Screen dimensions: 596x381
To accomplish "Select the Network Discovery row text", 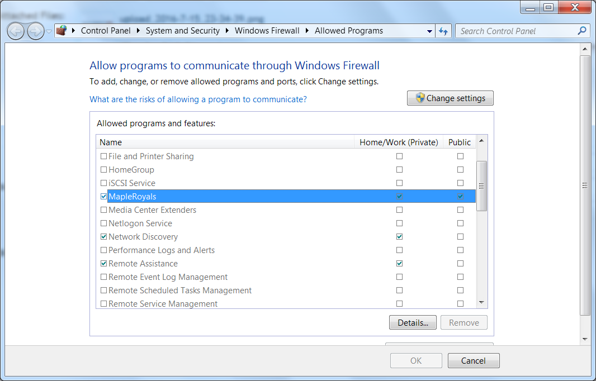I will (x=143, y=237).
